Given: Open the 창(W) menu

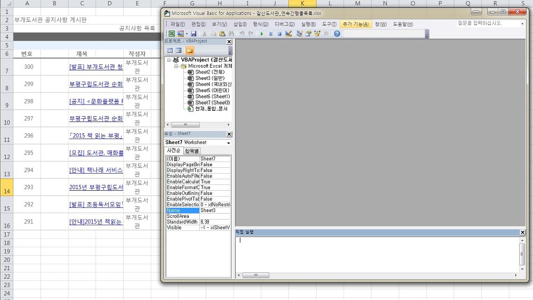Looking at the screenshot, I should pyautogui.click(x=381, y=24).
